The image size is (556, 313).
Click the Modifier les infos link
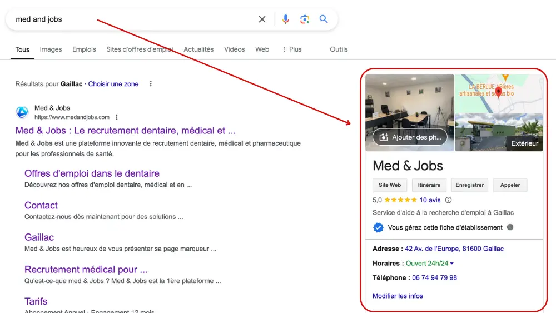click(398, 296)
